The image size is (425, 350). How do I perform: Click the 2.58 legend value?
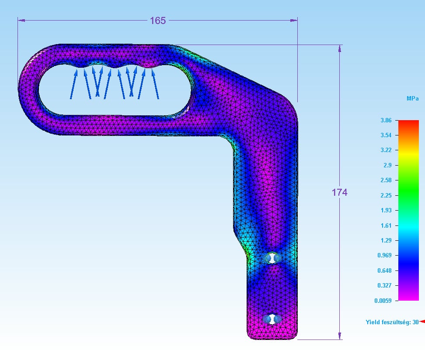click(x=386, y=180)
